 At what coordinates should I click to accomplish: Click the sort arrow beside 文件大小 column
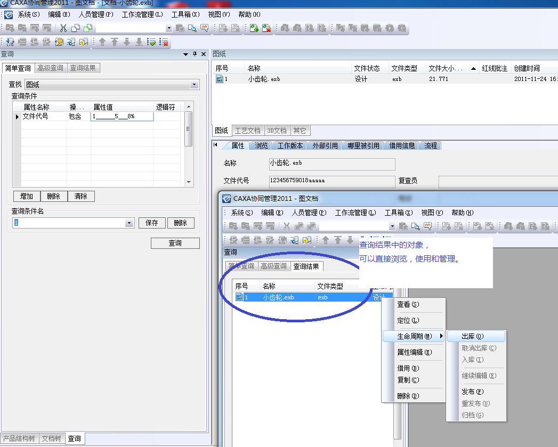click(473, 68)
